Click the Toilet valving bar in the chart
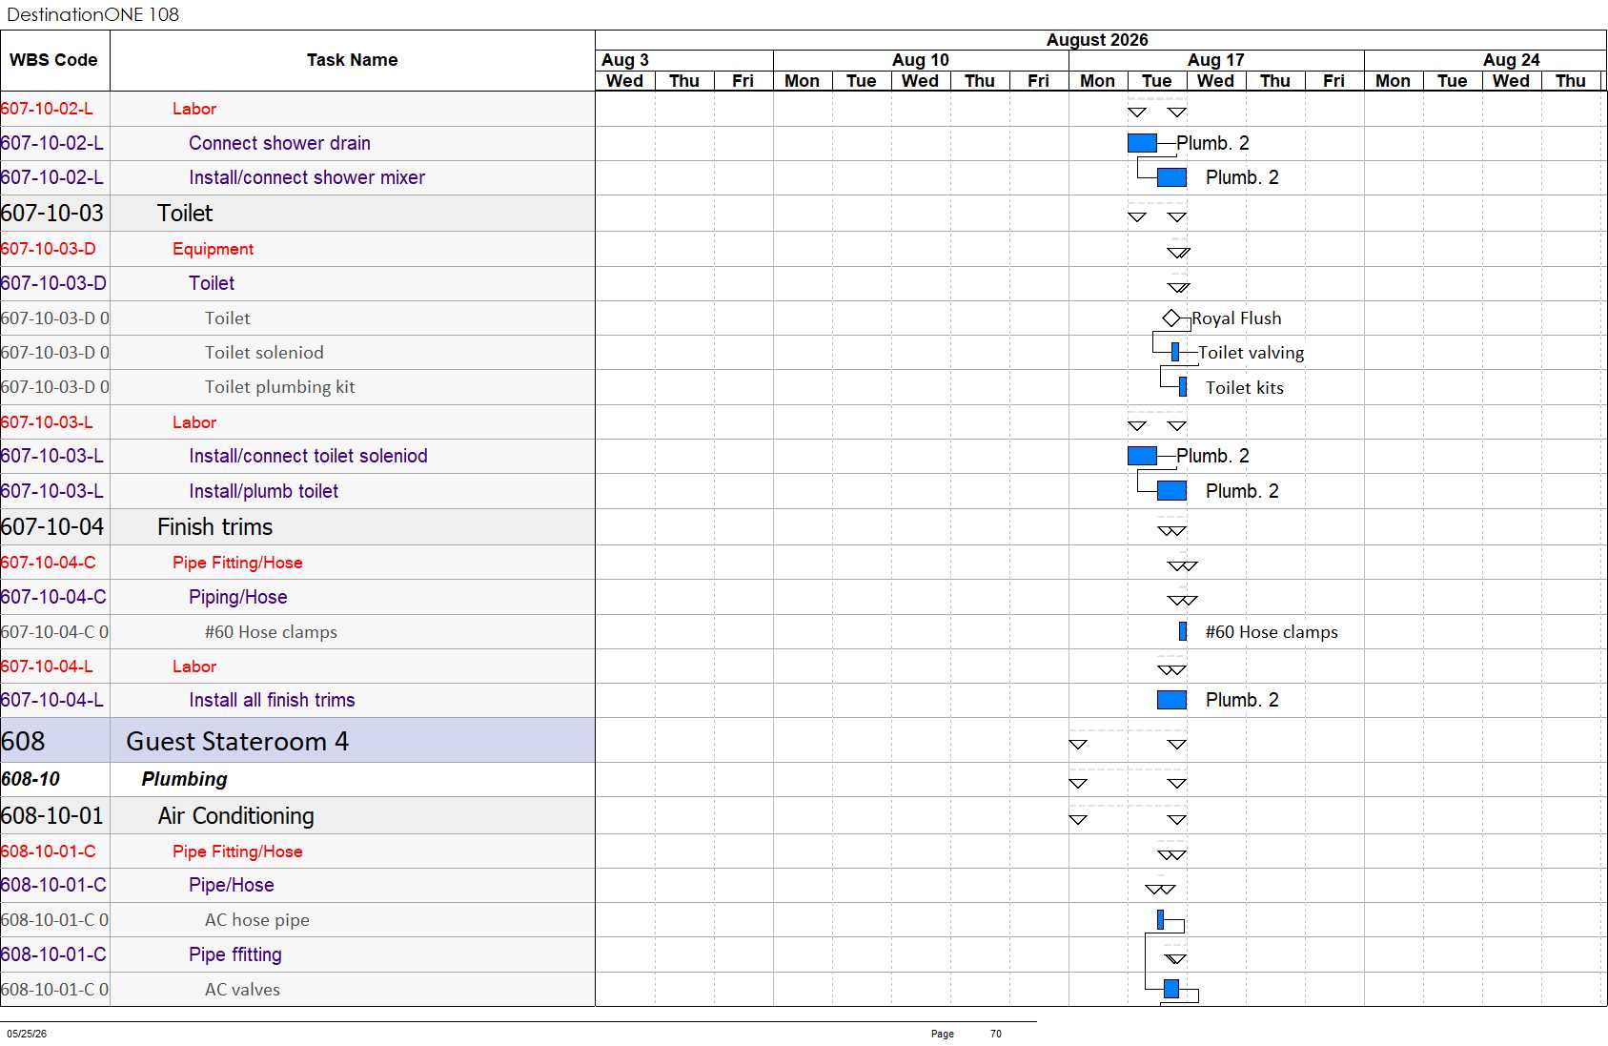 click(x=1175, y=353)
